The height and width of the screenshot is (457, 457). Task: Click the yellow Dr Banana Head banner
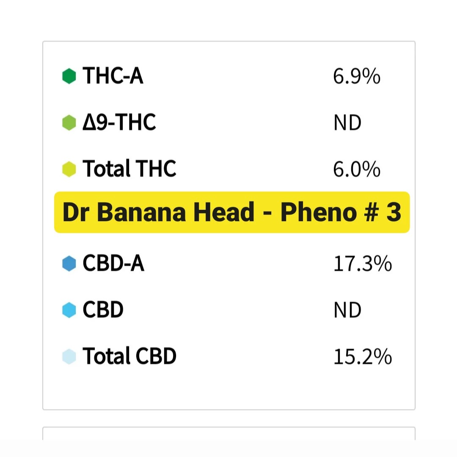(232, 212)
